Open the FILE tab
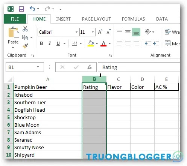Screen dimensions: 187x166 click(15, 19)
